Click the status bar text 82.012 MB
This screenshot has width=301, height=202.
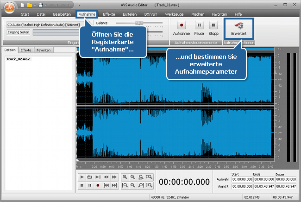252,197
